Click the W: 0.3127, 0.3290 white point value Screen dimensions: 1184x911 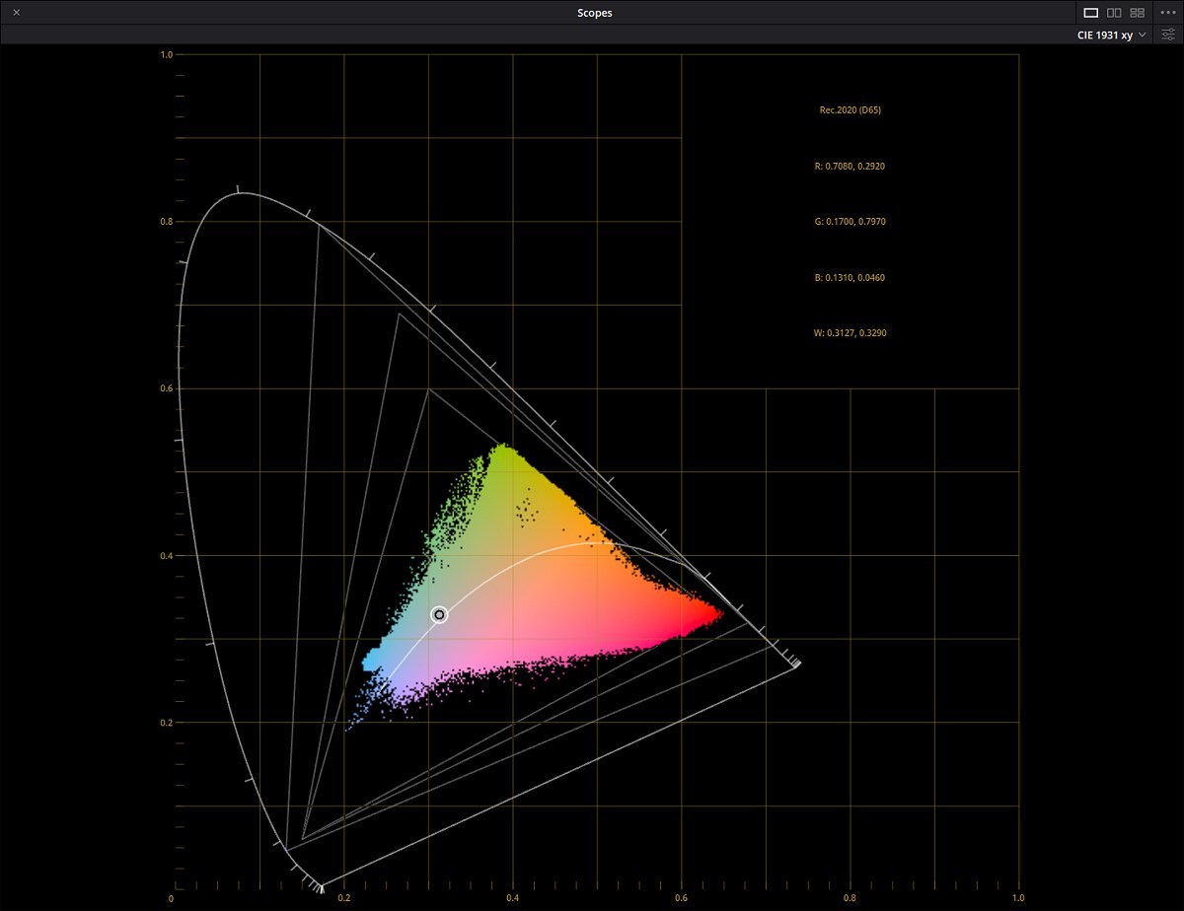[x=850, y=333]
